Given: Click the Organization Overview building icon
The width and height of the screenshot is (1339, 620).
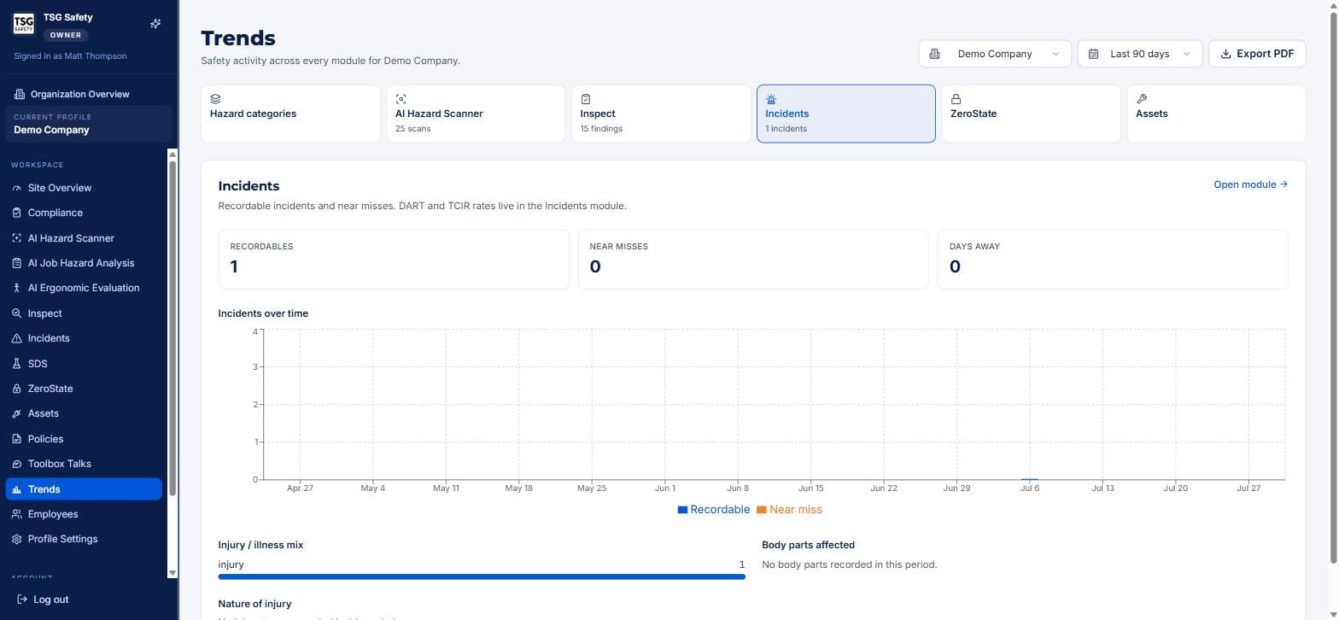Looking at the screenshot, I should point(20,94).
